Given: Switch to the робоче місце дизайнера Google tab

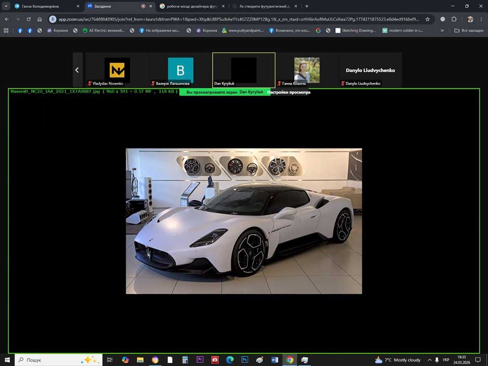Looking at the screenshot, I should coord(192,6).
